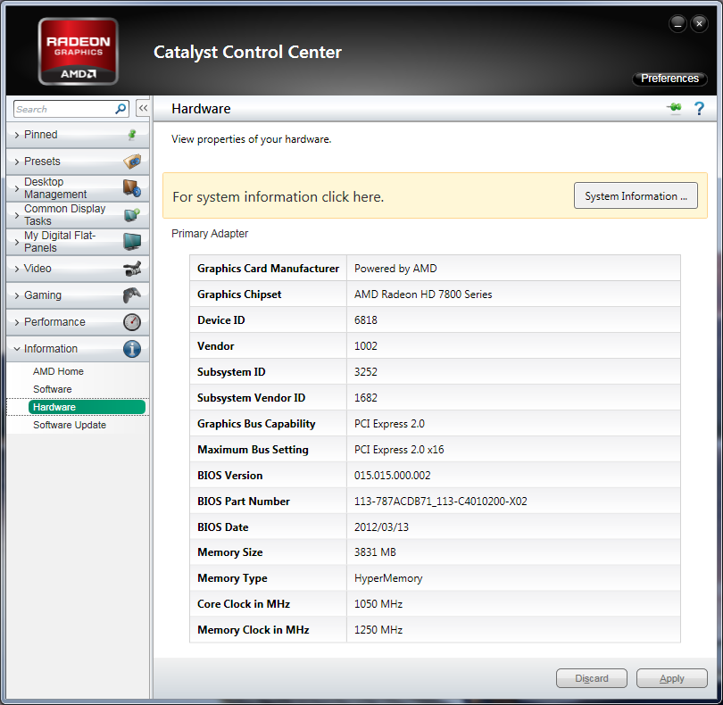The image size is (723, 705).
Task: Click the My Digital Flat-Panels monitor icon
Action: click(132, 242)
